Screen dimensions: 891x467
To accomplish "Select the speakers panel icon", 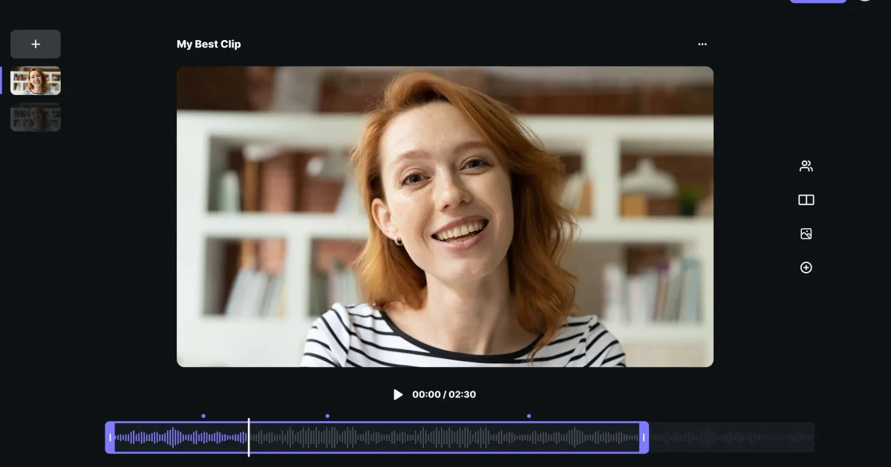I will pos(806,165).
